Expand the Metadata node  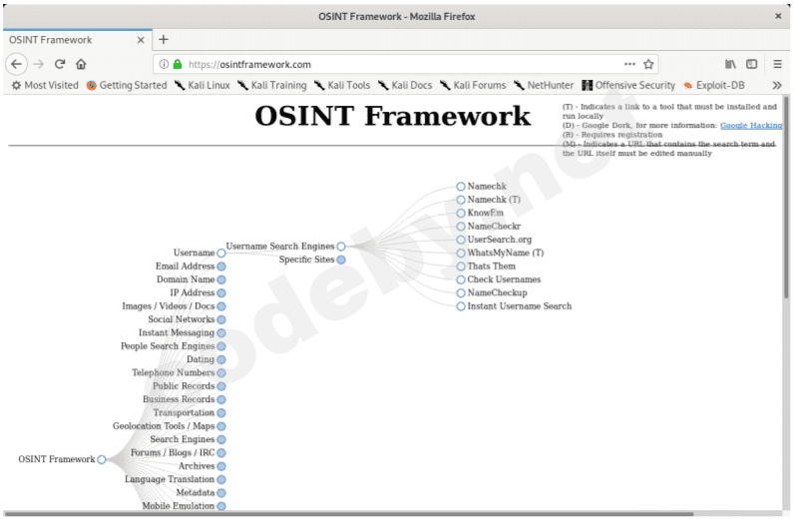point(221,493)
